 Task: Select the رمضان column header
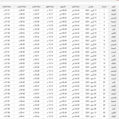coord(104,7)
